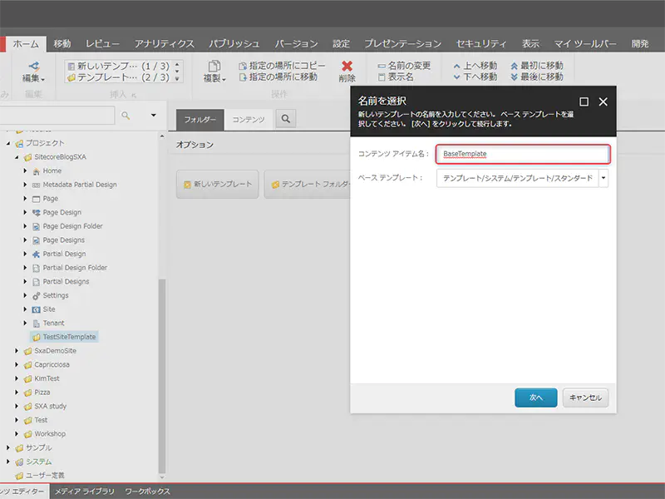The height and width of the screenshot is (499, 665).
Task: Close the 名前を選択 dialog
Action: pyautogui.click(x=603, y=101)
